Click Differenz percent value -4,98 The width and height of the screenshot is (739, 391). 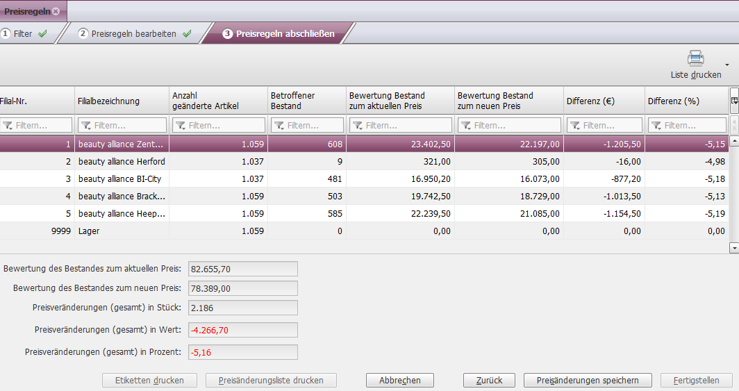pyautogui.click(x=715, y=162)
